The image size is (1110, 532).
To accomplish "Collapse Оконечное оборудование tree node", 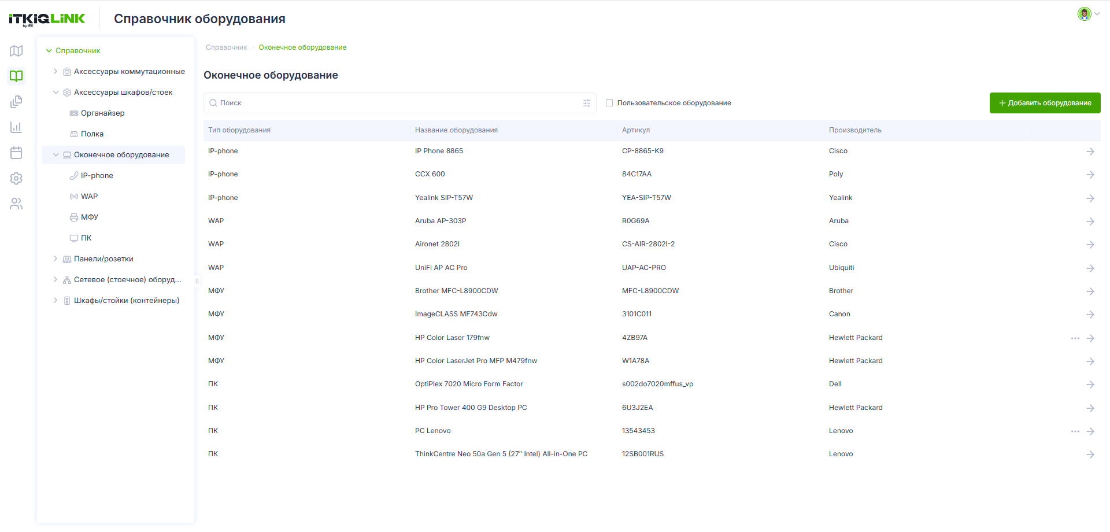I will click(x=55, y=155).
